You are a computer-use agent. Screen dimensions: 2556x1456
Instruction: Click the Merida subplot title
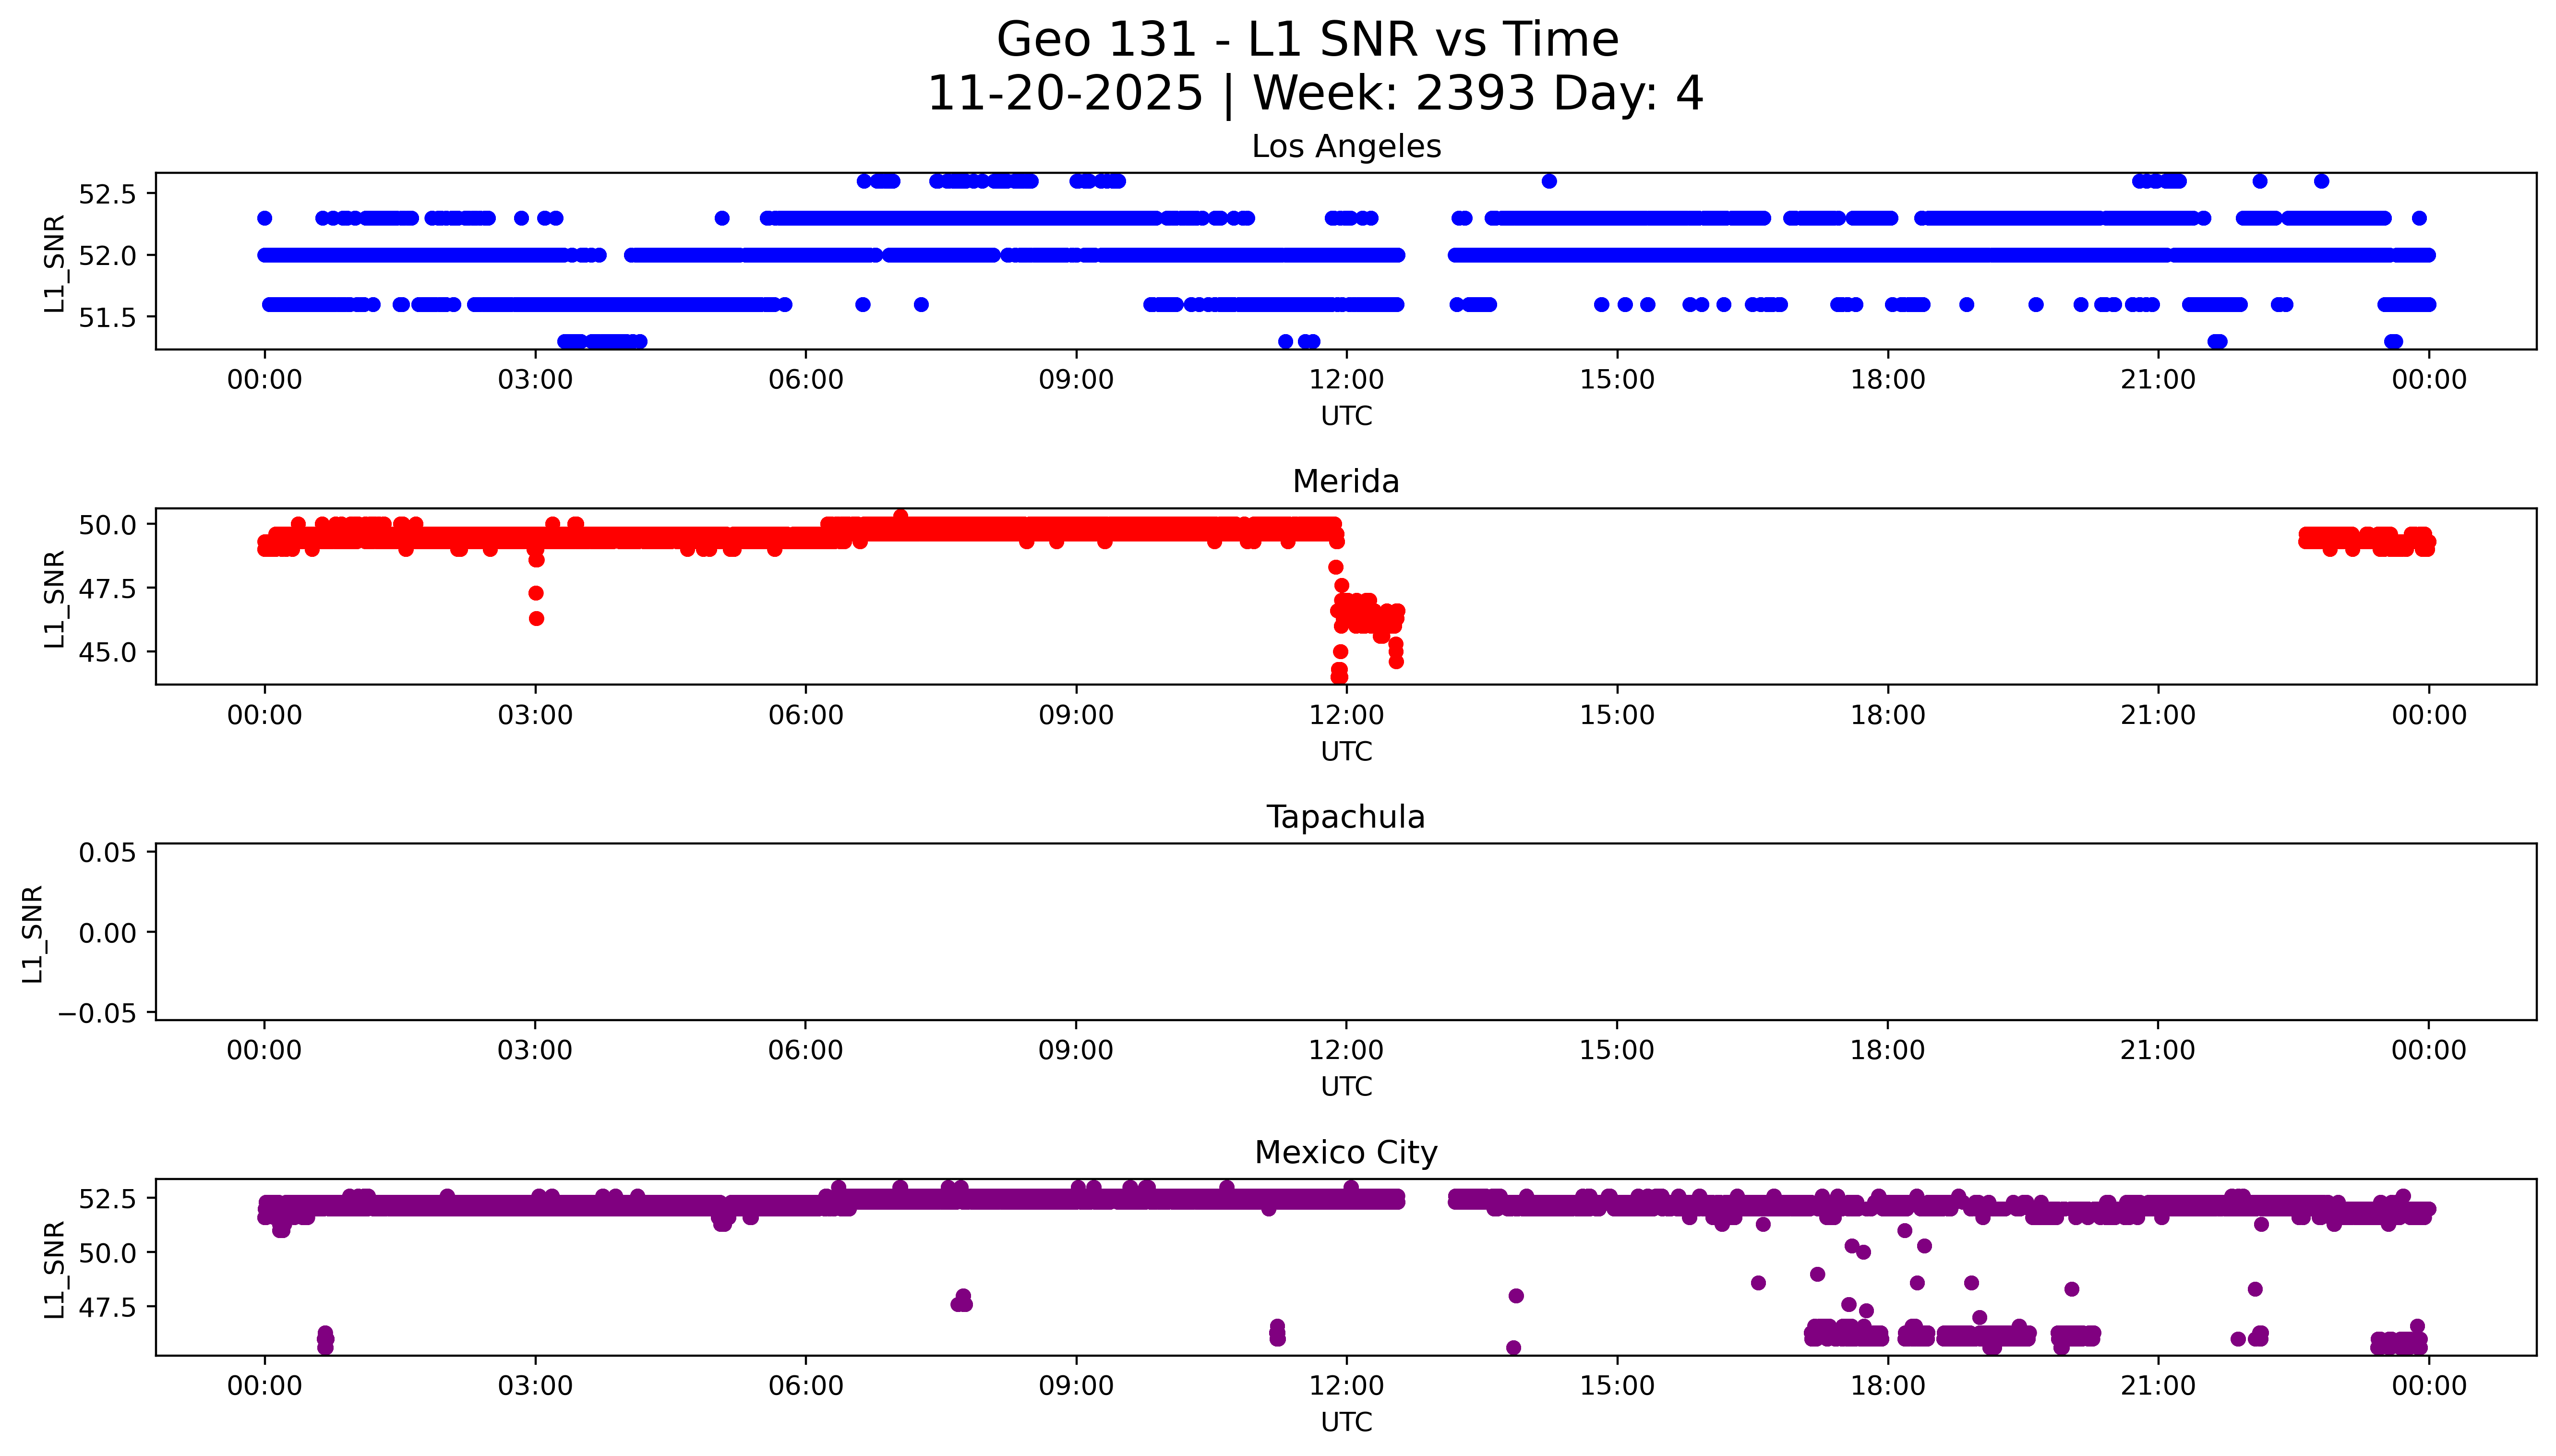[x=1345, y=482]
